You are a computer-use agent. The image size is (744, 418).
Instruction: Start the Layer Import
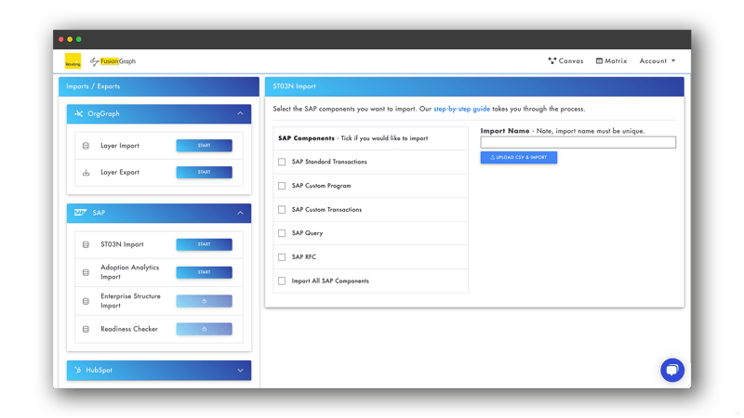point(204,146)
